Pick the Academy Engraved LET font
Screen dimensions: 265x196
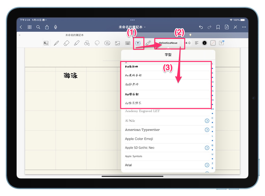pos(142,111)
